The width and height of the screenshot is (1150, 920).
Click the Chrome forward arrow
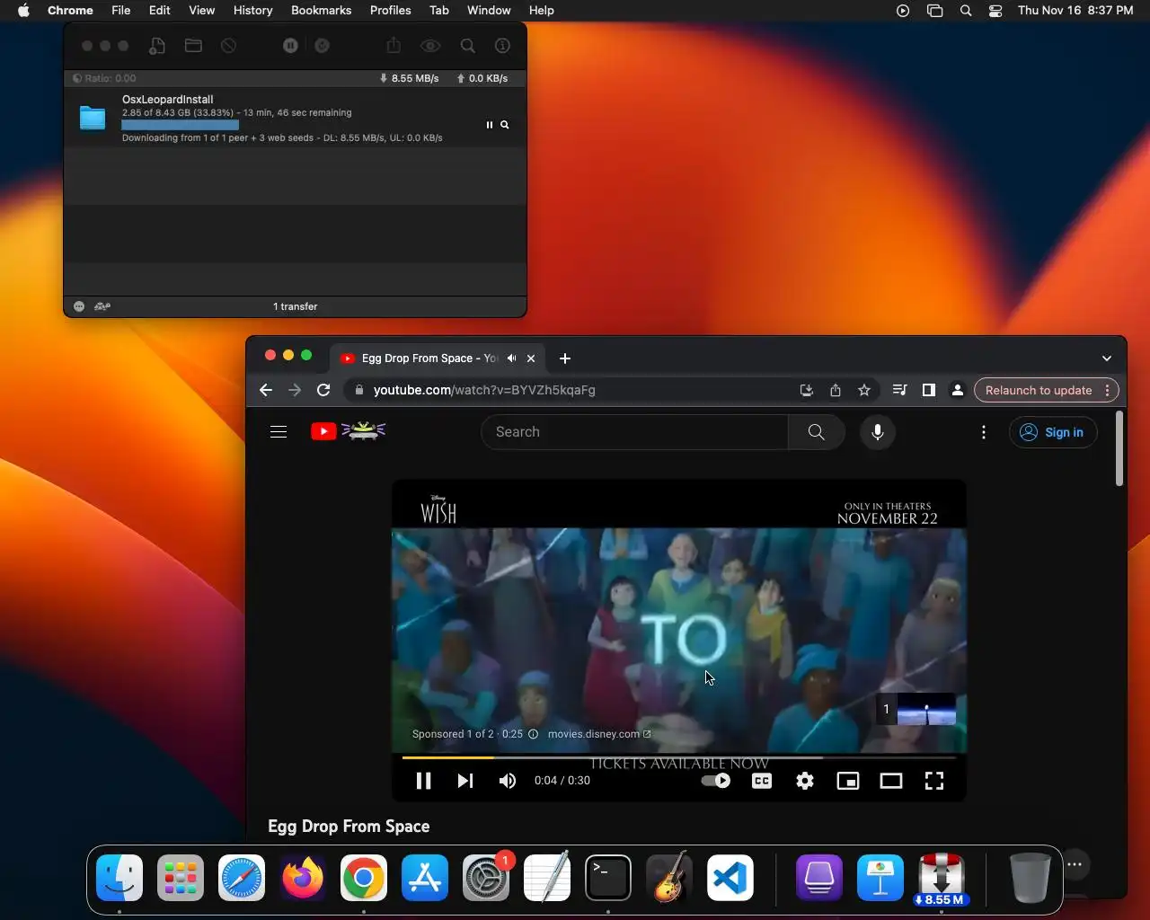[295, 390]
